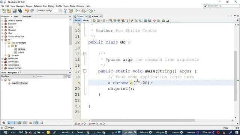Click the Shift Line Left icon

(x=145, y=21)
